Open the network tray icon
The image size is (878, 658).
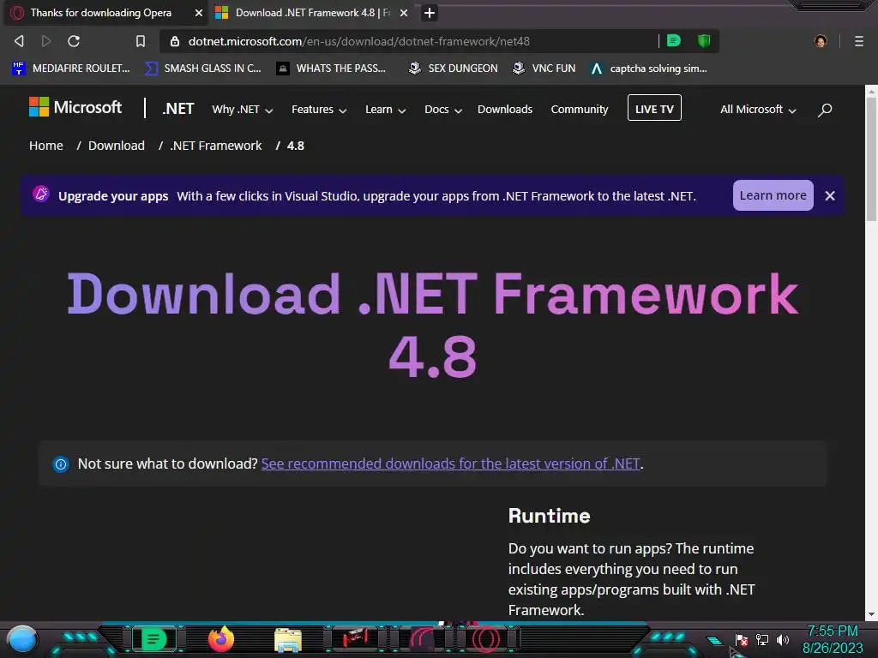pyautogui.click(x=762, y=639)
